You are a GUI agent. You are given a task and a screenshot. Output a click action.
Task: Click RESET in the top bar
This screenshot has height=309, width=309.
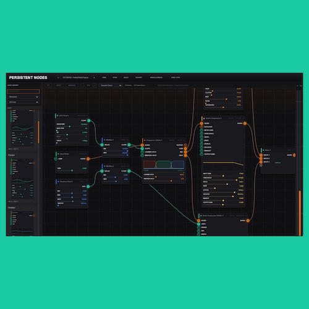(126, 78)
